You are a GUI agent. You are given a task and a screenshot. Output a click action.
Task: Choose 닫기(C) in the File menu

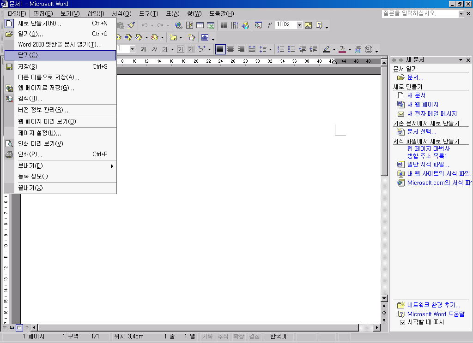(x=61, y=55)
